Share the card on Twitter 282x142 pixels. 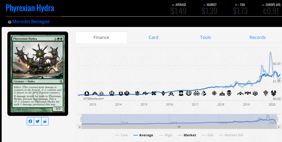pyautogui.click(x=38, y=121)
